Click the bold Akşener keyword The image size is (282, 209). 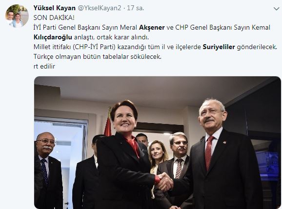[152, 27]
